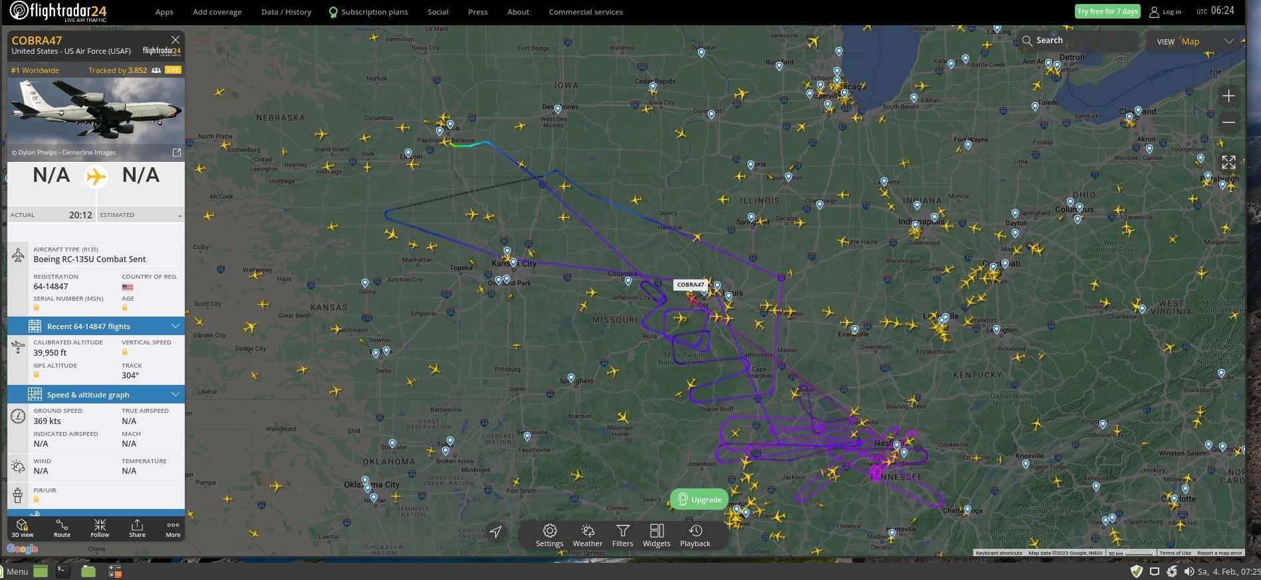Open Subscription plans page
The image size is (1261, 580).
(369, 12)
